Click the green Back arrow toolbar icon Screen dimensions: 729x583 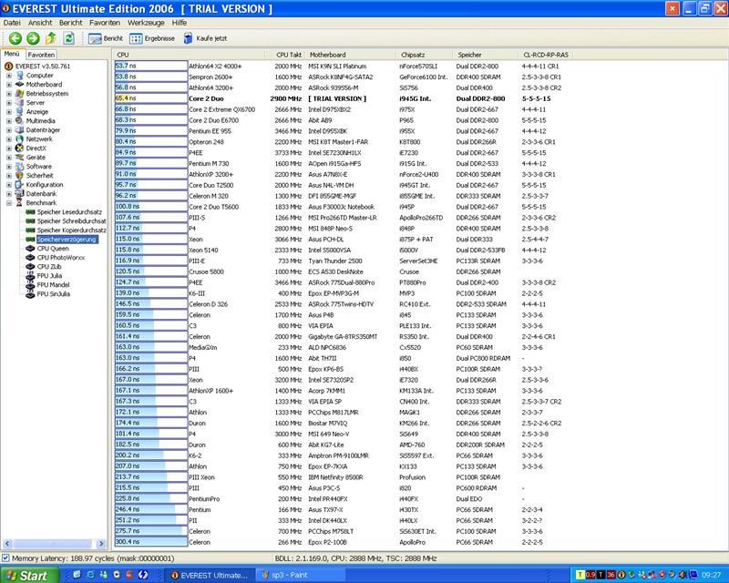click(15, 38)
